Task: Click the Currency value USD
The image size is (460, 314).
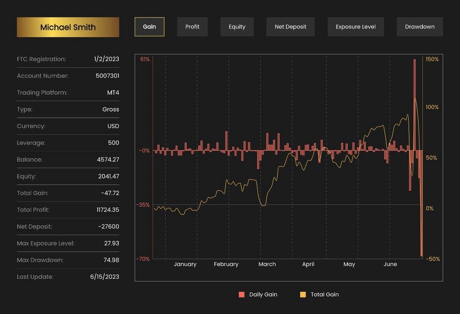Action: [113, 126]
